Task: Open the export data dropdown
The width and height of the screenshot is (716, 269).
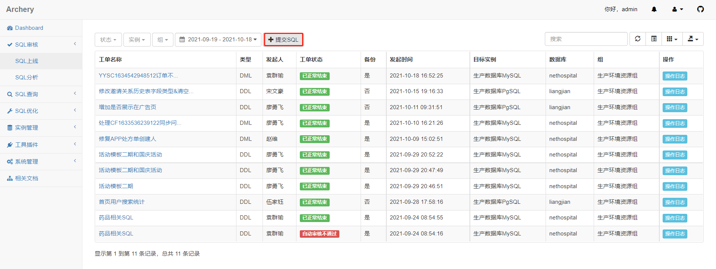Action: 693,39
